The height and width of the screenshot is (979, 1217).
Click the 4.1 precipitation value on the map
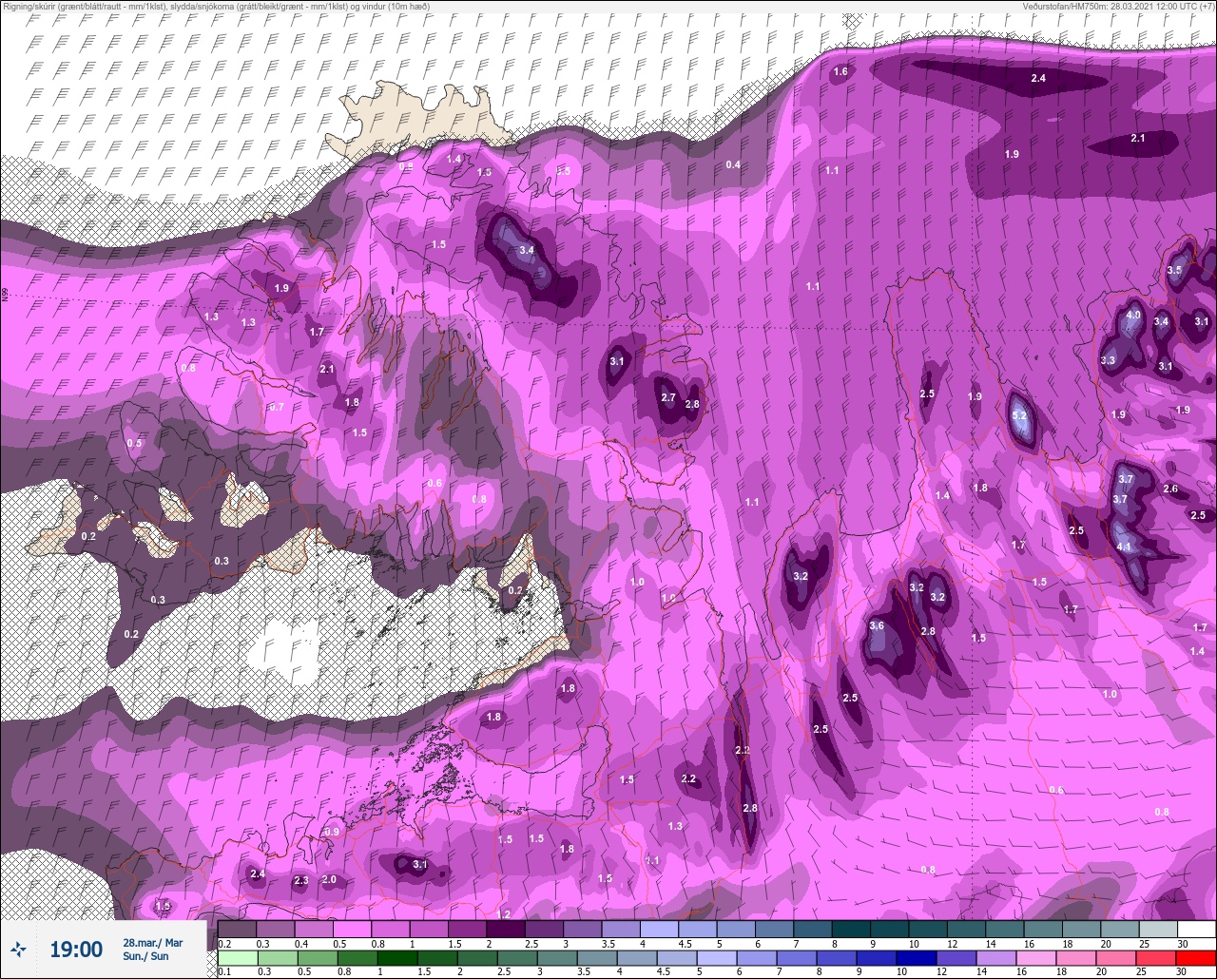pos(1124,547)
